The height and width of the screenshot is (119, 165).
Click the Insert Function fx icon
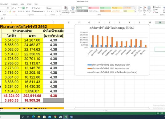2,18
